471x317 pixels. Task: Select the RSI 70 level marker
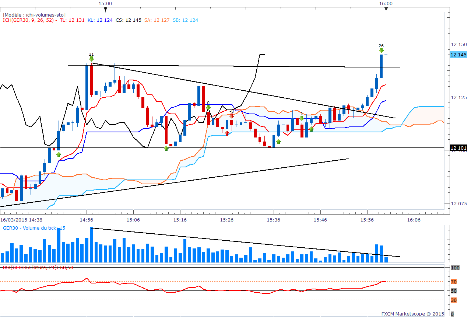click(x=454, y=282)
